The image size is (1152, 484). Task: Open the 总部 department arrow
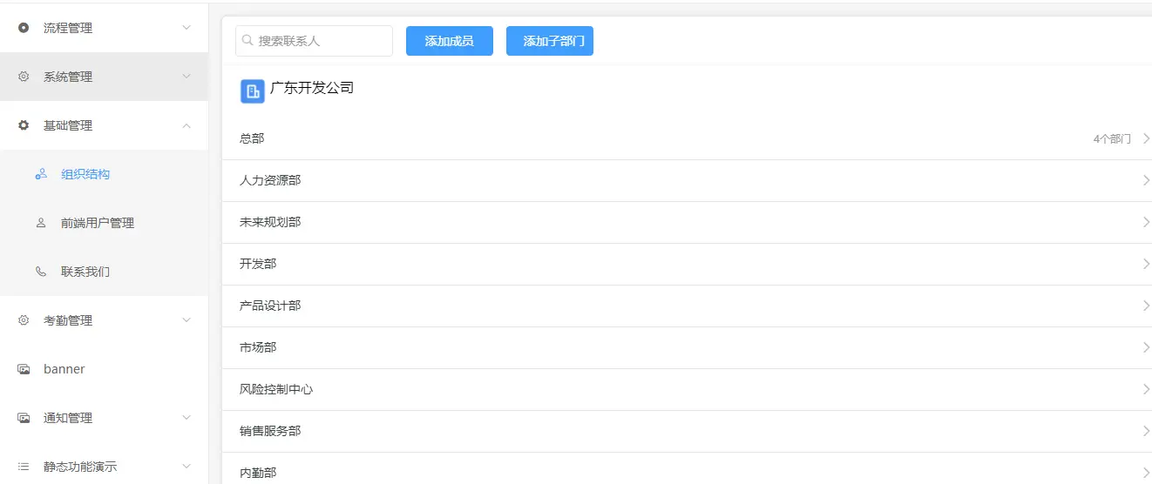coord(1146,138)
